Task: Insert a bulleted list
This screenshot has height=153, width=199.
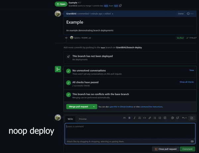Action: [x=155, y=118]
